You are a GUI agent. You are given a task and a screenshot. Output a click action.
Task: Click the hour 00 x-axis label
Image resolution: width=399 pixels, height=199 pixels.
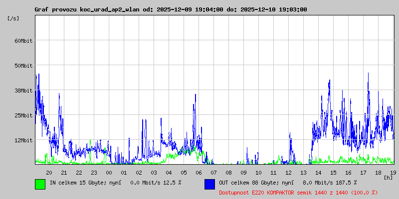click(109, 173)
